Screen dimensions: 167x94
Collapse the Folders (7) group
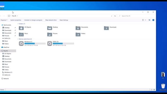tap(18, 24)
